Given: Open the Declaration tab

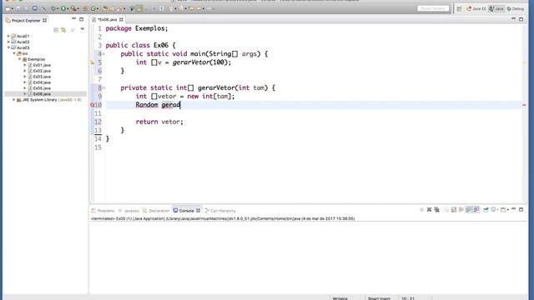Looking at the screenshot, I should click(156, 211).
